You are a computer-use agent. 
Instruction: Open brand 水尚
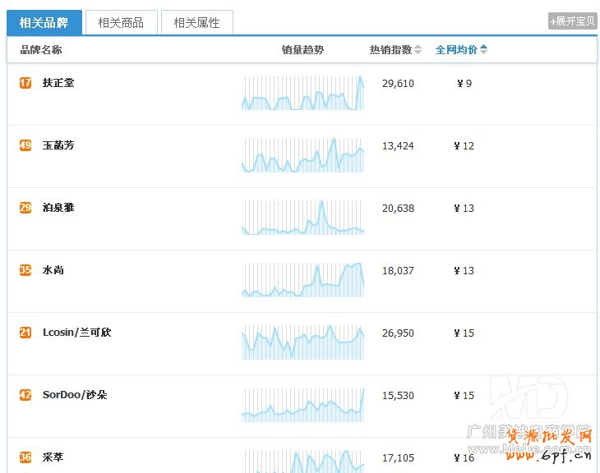tap(53, 270)
